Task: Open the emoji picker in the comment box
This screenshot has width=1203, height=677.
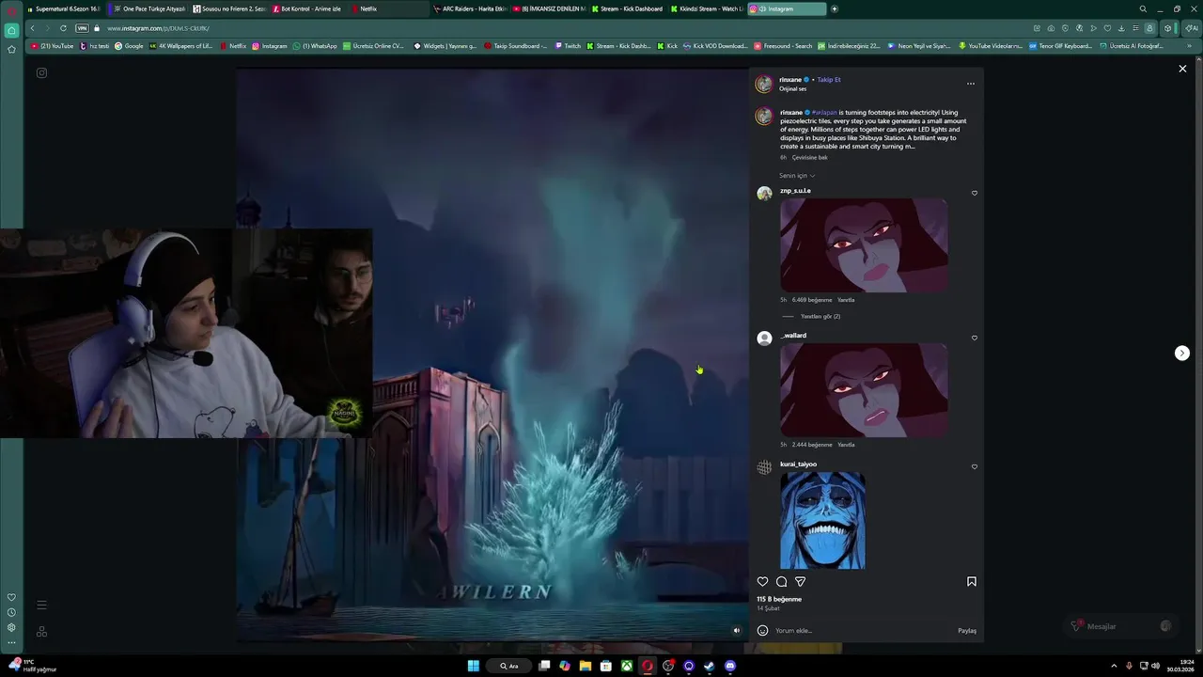Action: [762, 630]
